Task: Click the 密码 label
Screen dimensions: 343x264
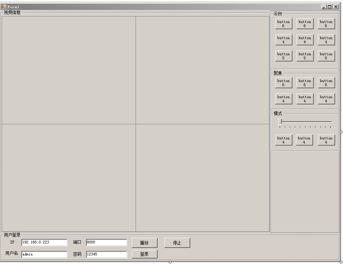Action: [x=77, y=254]
